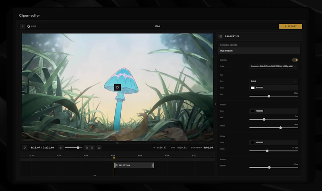
Task: Click the Edit logo icon
Action: tap(29, 26)
